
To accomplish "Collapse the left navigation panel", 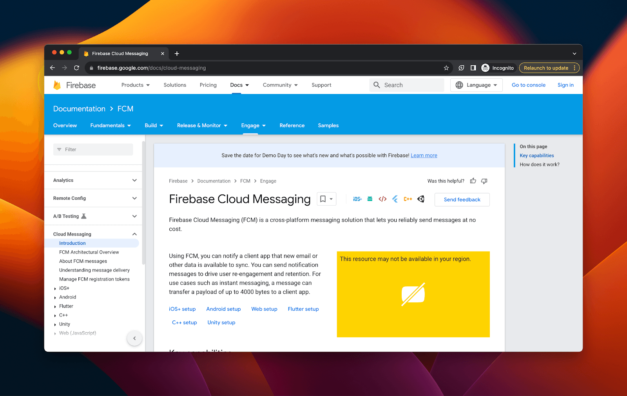I will click(134, 338).
